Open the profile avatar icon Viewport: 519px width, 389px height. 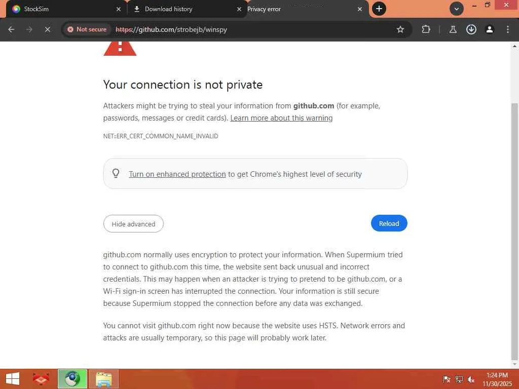[490, 29]
